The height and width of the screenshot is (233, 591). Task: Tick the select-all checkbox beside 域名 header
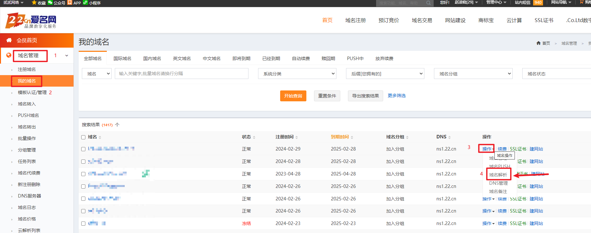(x=83, y=137)
